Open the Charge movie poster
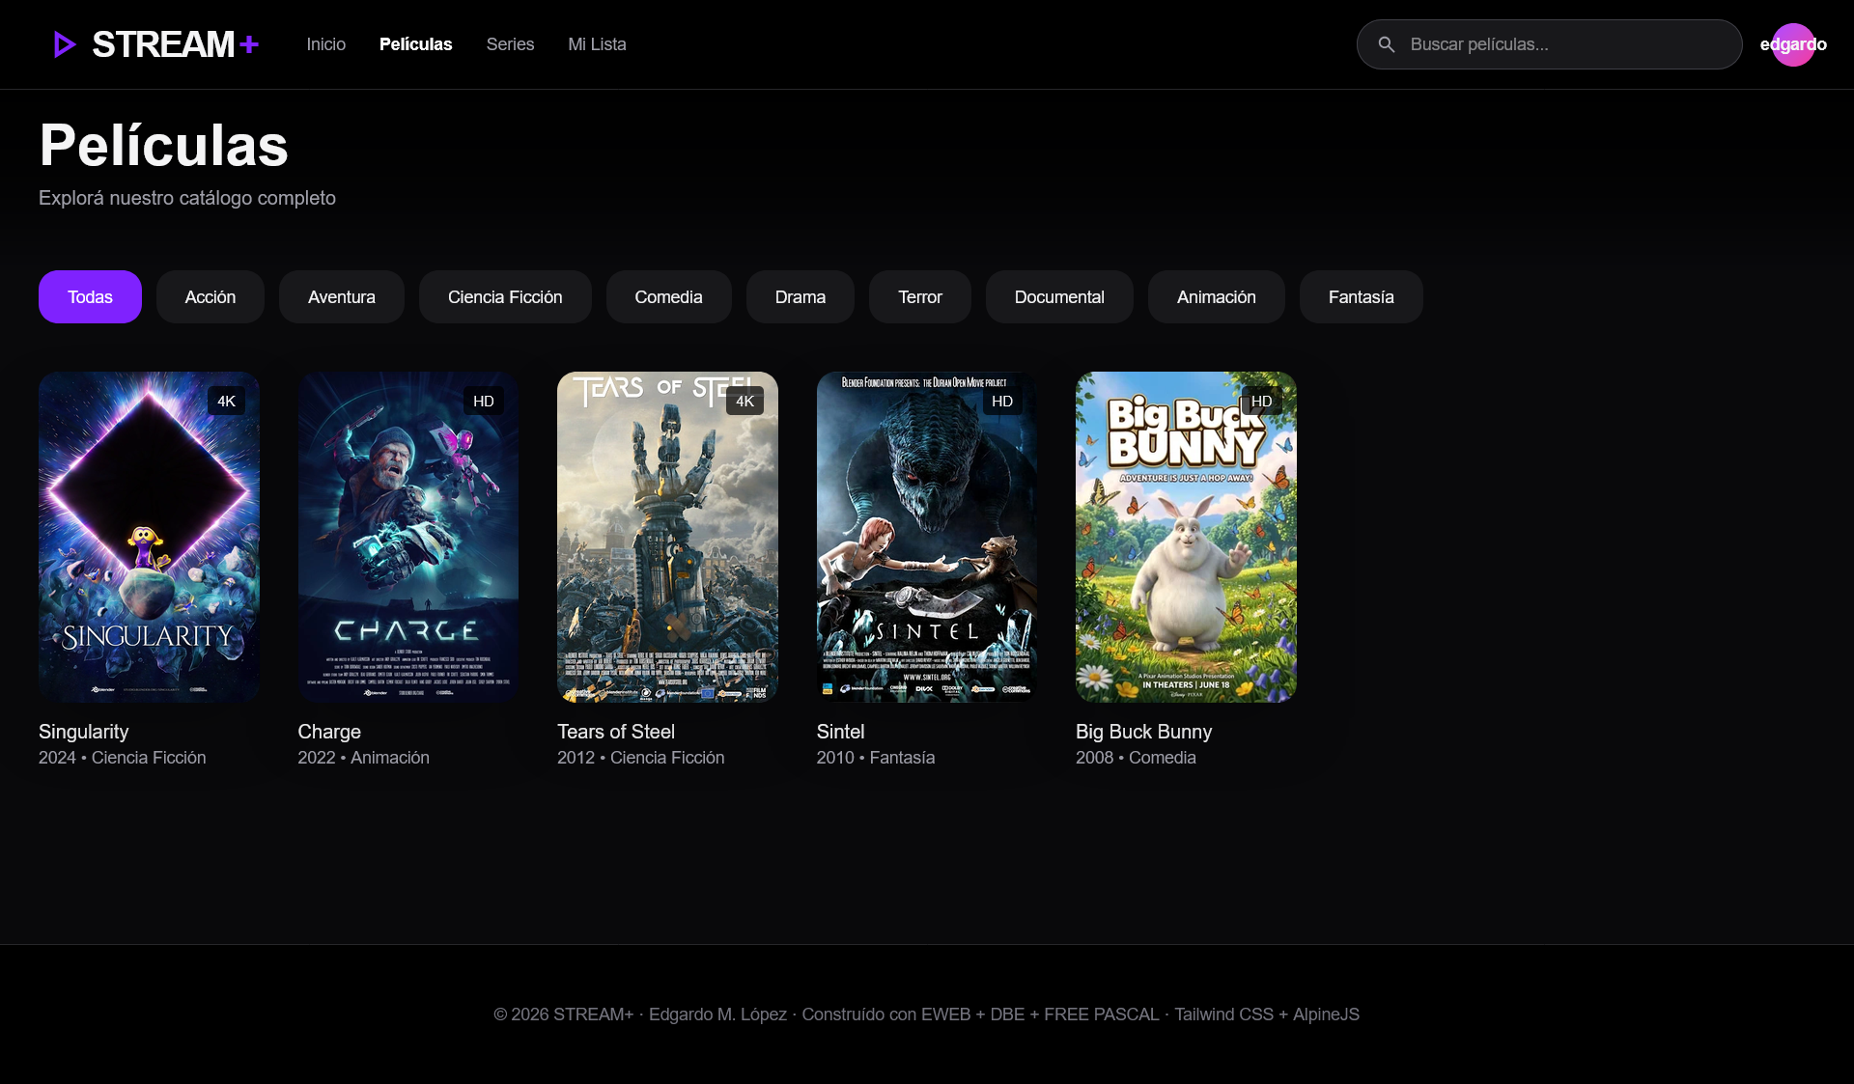This screenshot has height=1084, width=1854. [408, 537]
